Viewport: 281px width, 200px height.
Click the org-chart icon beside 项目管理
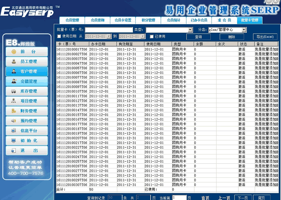14,101
